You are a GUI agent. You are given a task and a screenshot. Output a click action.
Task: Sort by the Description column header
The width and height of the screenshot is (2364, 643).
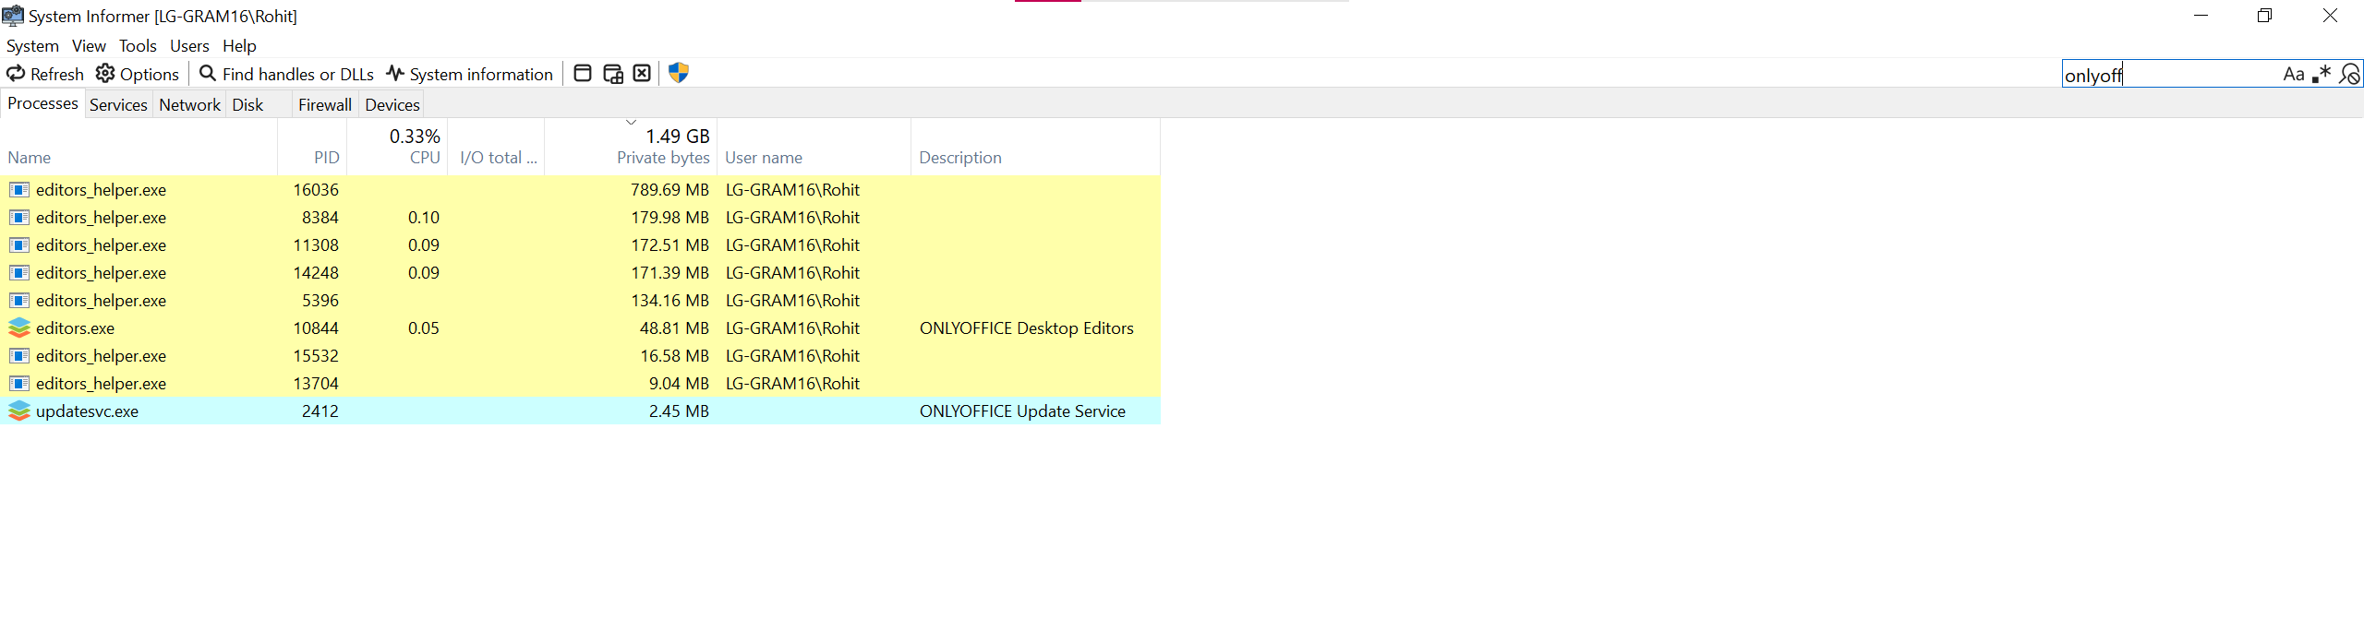pyautogui.click(x=1035, y=148)
